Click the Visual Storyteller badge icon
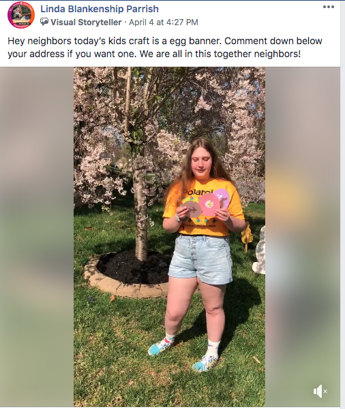This screenshot has height=409, width=345. tap(44, 22)
